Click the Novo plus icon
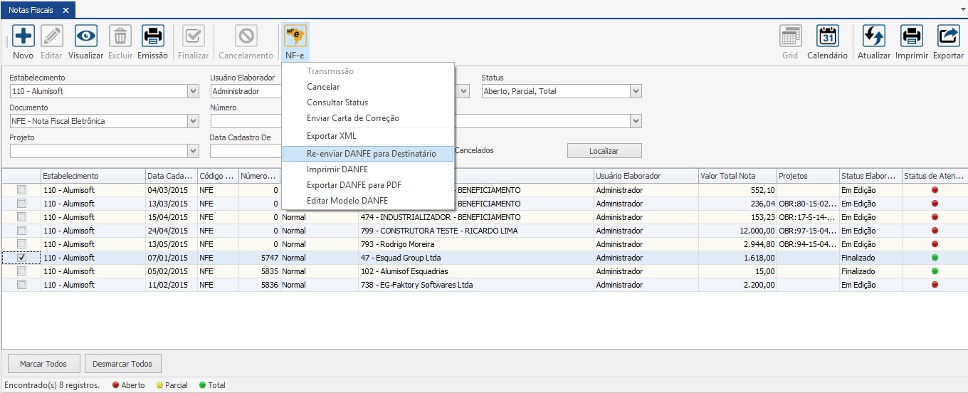Image resolution: width=968 pixels, height=393 pixels. coord(23,36)
